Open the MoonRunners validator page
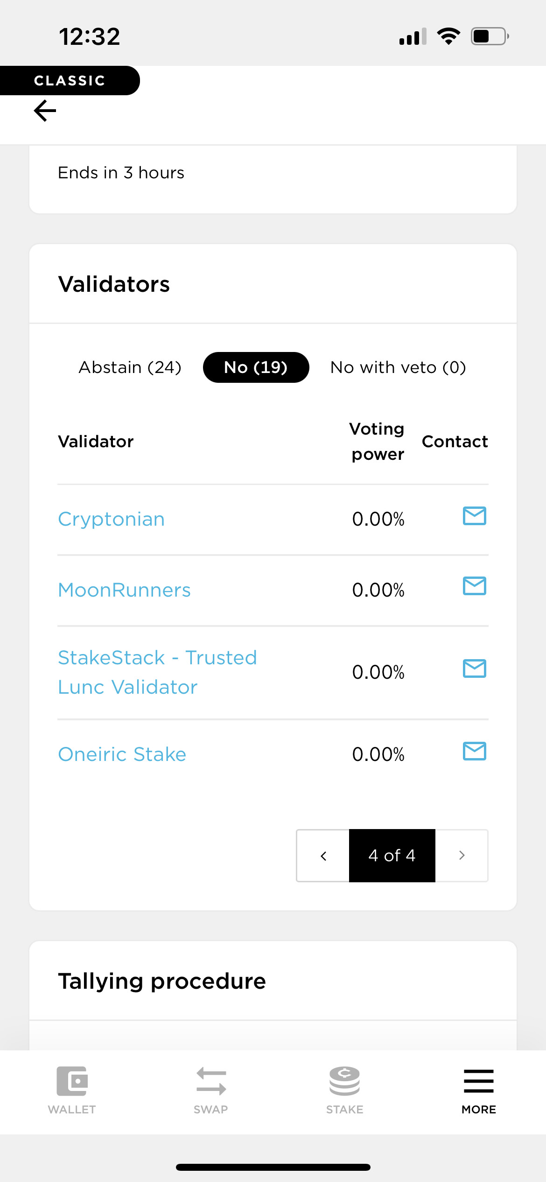This screenshot has height=1182, width=546. coord(125,590)
